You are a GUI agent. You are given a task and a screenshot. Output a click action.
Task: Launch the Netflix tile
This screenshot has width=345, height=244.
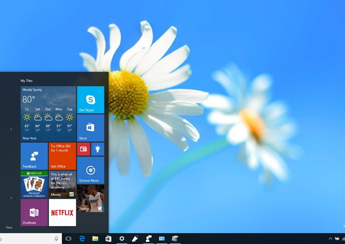point(62,212)
